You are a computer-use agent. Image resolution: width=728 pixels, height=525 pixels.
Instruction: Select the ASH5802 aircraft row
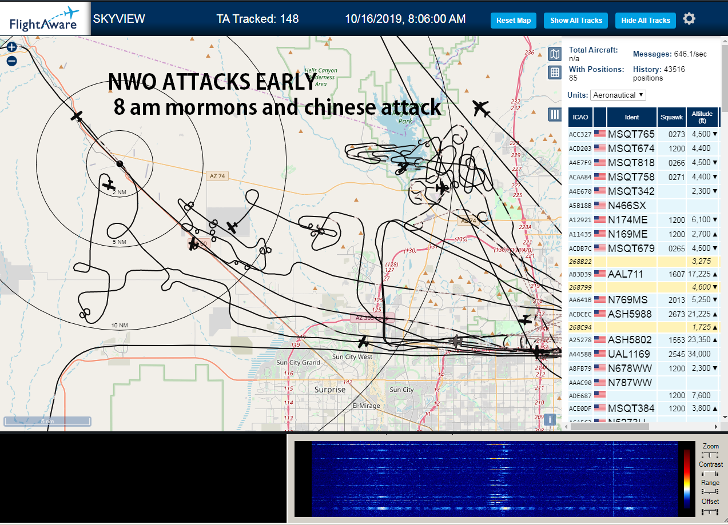643,340
